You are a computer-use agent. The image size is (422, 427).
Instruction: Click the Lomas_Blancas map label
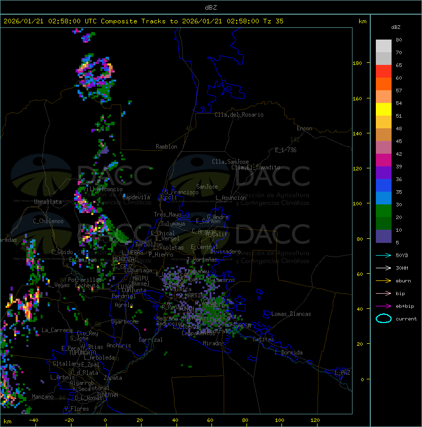[x=291, y=314]
